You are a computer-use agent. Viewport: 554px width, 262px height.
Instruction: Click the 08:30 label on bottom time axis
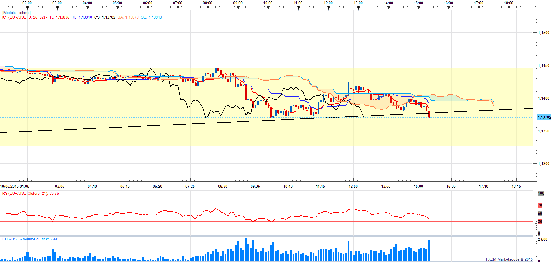pyautogui.click(x=223, y=187)
